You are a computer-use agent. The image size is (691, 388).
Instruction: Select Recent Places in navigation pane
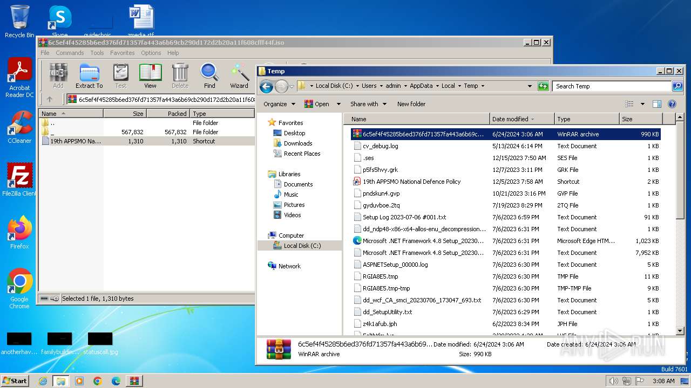(x=302, y=154)
